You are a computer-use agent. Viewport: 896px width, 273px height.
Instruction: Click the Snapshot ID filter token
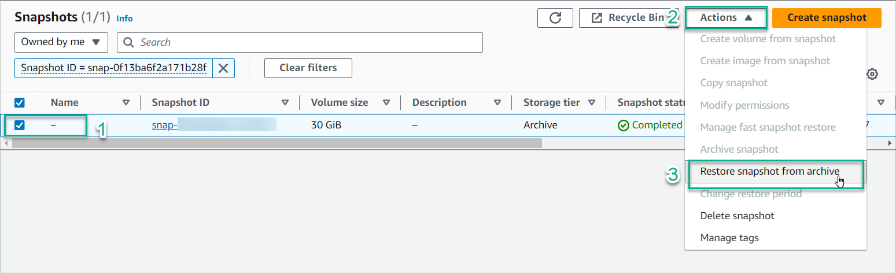114,68
